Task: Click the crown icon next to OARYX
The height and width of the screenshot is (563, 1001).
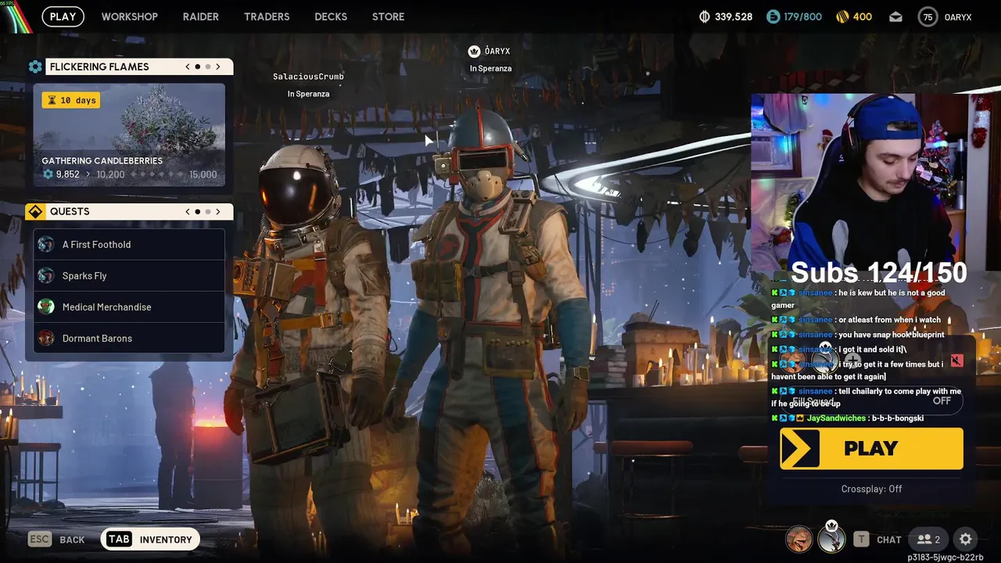Action: point(474,51)
